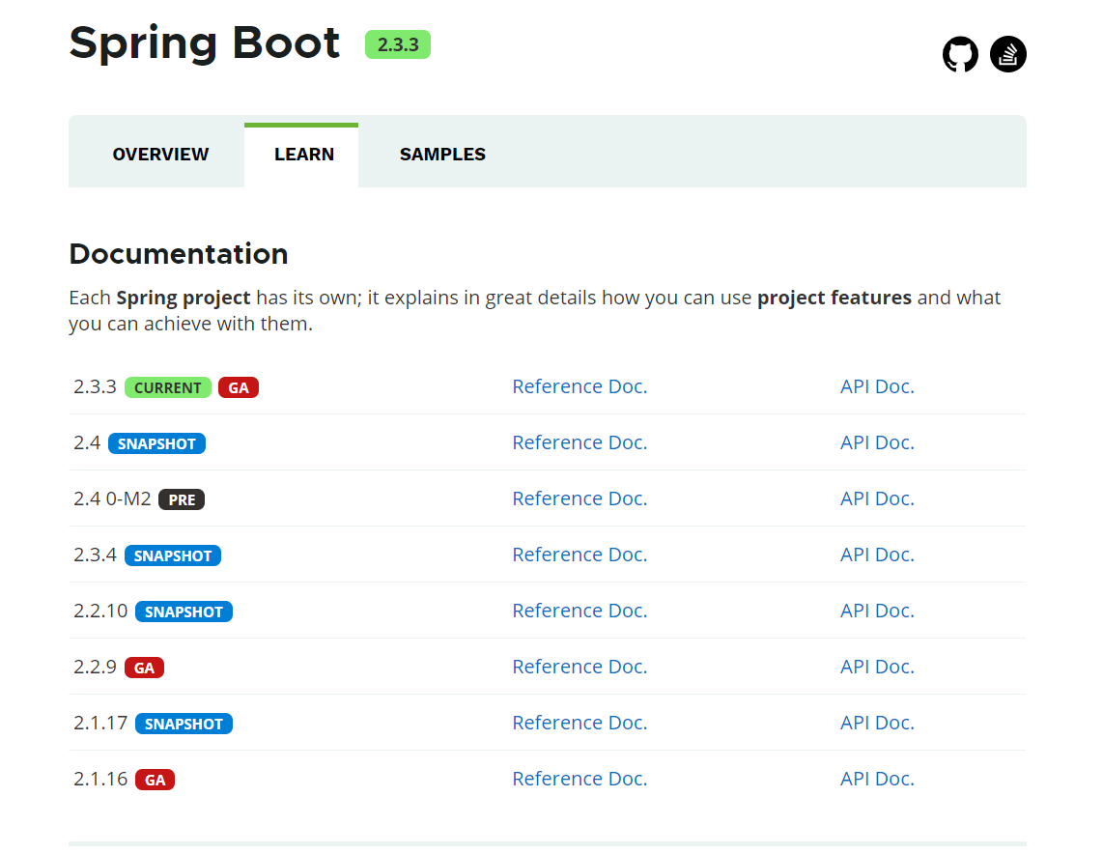This screenshot has height=854, width=1103.
Task: Open API Doc. for version 2.3.3
Action: [877, 386]
